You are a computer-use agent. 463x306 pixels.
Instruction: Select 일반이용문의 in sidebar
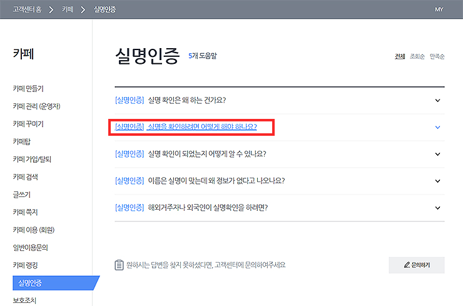(31, 248)
